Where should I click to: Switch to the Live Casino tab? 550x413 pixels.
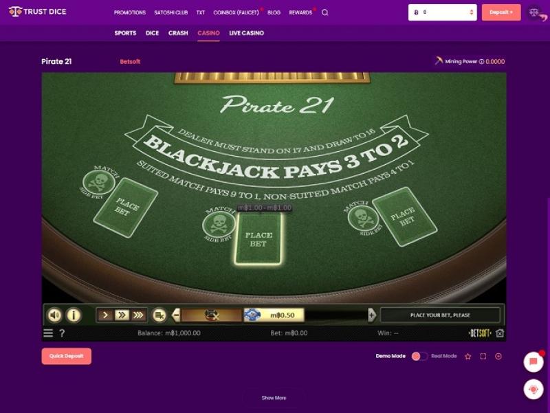point(246,33)
